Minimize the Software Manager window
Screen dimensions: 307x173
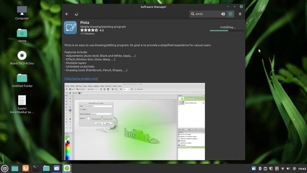pos(228,7)
